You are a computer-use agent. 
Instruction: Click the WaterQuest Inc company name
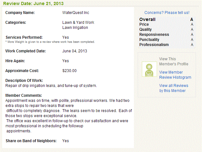(x=76, y=13)
